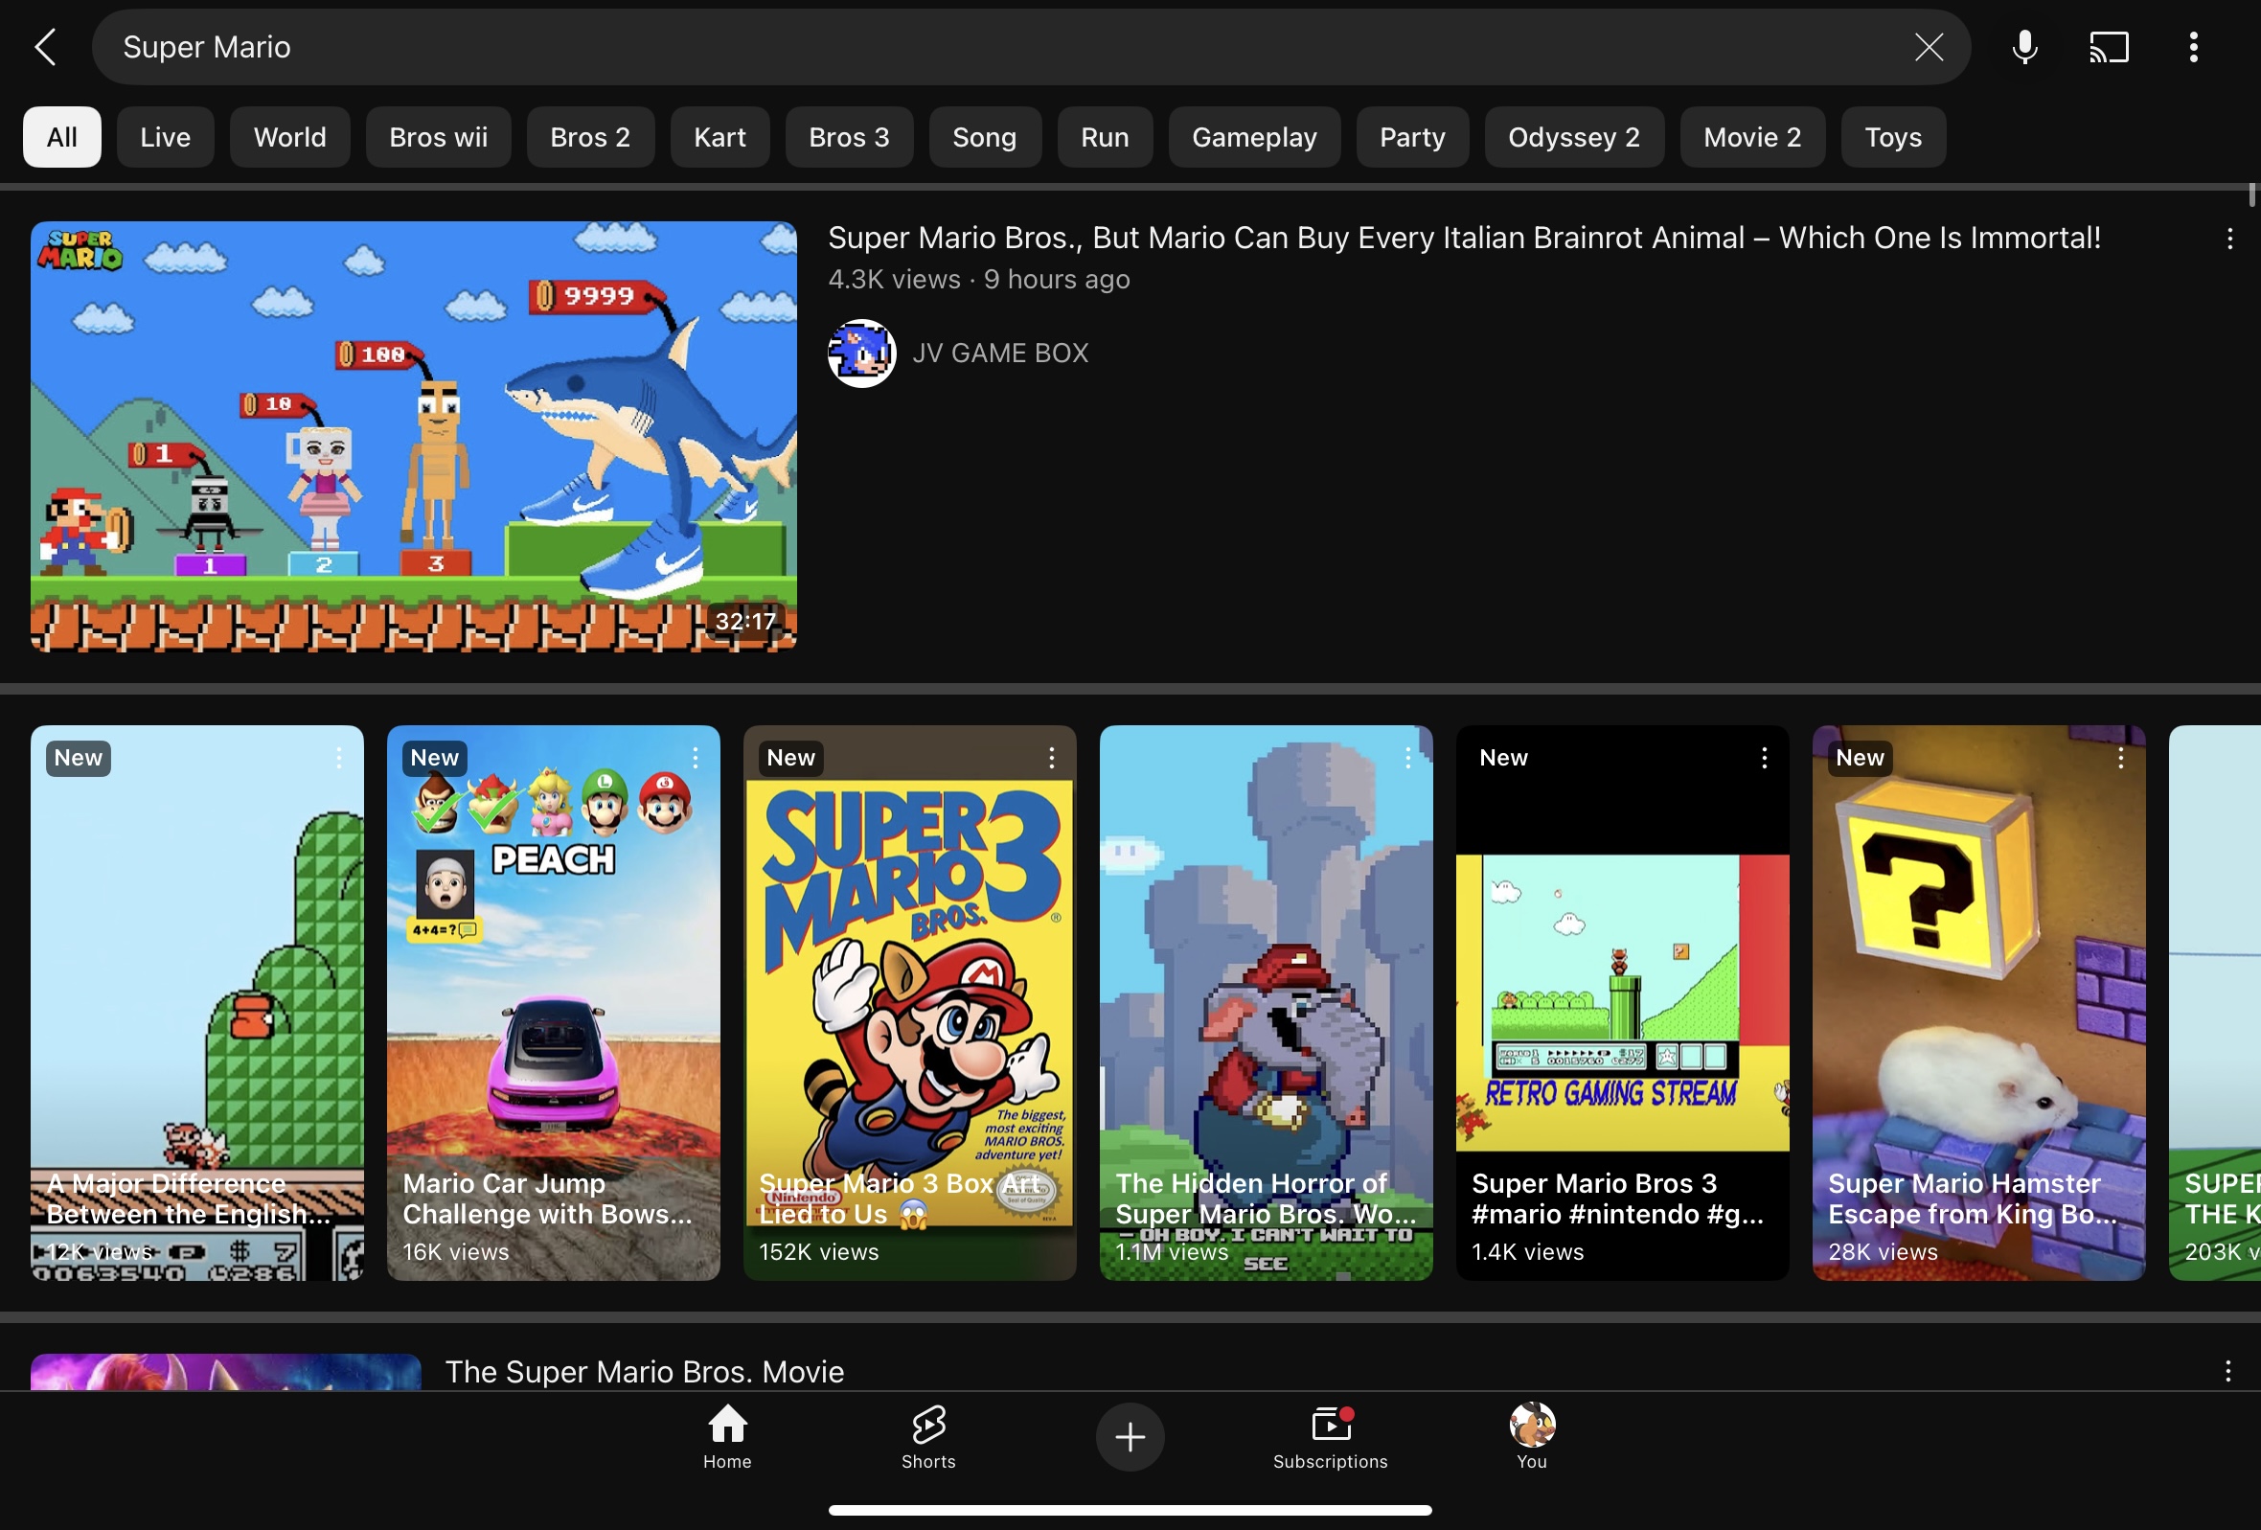Play The Hidden Horror of Super Mario short
This screenshot has height=1530, width=2261.
[1266, 1003]
